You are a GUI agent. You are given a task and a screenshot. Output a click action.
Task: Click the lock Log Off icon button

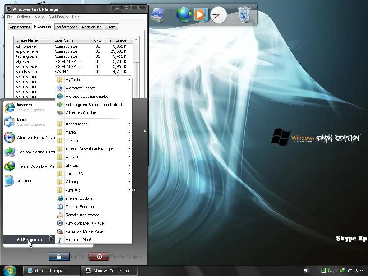(59, 257)
